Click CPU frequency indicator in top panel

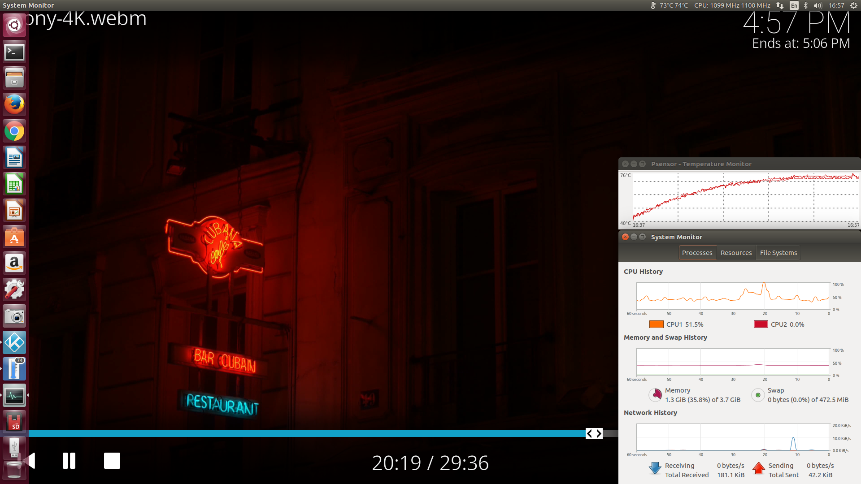[732, 5]
